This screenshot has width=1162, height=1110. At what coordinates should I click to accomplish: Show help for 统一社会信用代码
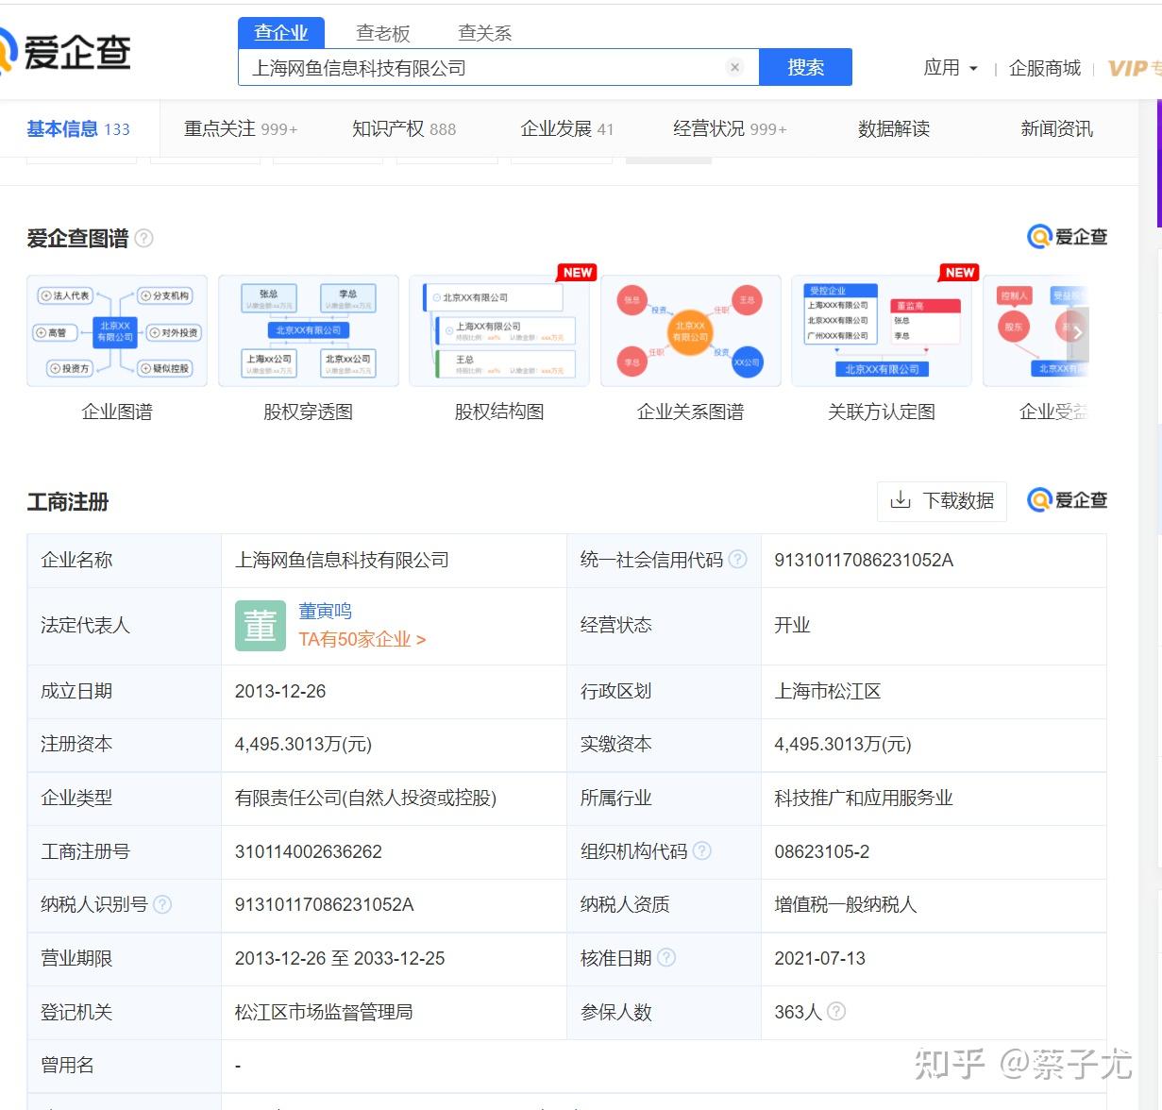[738, 559]
